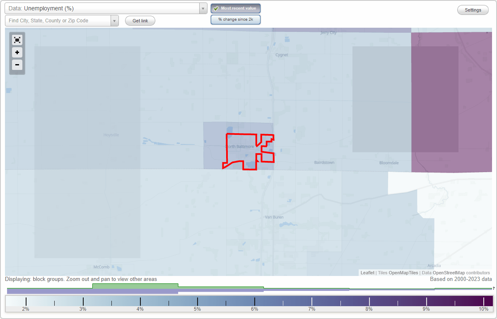Open the Data Unemployment (%) dropdown arrow

(x=203, y=8)
